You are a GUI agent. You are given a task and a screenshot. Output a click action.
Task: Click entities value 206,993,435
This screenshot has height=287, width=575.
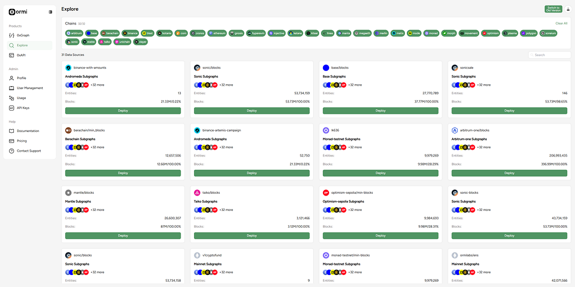pyautogui.click(x=558, y=155)
